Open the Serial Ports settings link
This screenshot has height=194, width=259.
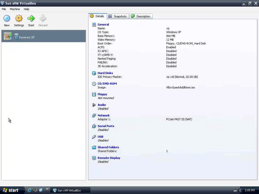[106, 126]
